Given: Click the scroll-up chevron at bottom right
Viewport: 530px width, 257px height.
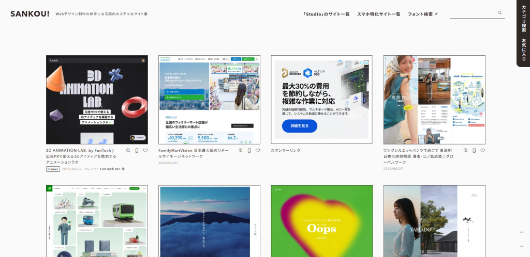Looking at the screenshot, I should point(521,233).
